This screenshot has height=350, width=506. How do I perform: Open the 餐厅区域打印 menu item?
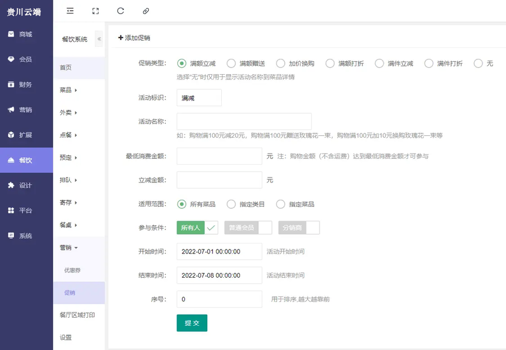coord(79,315)
